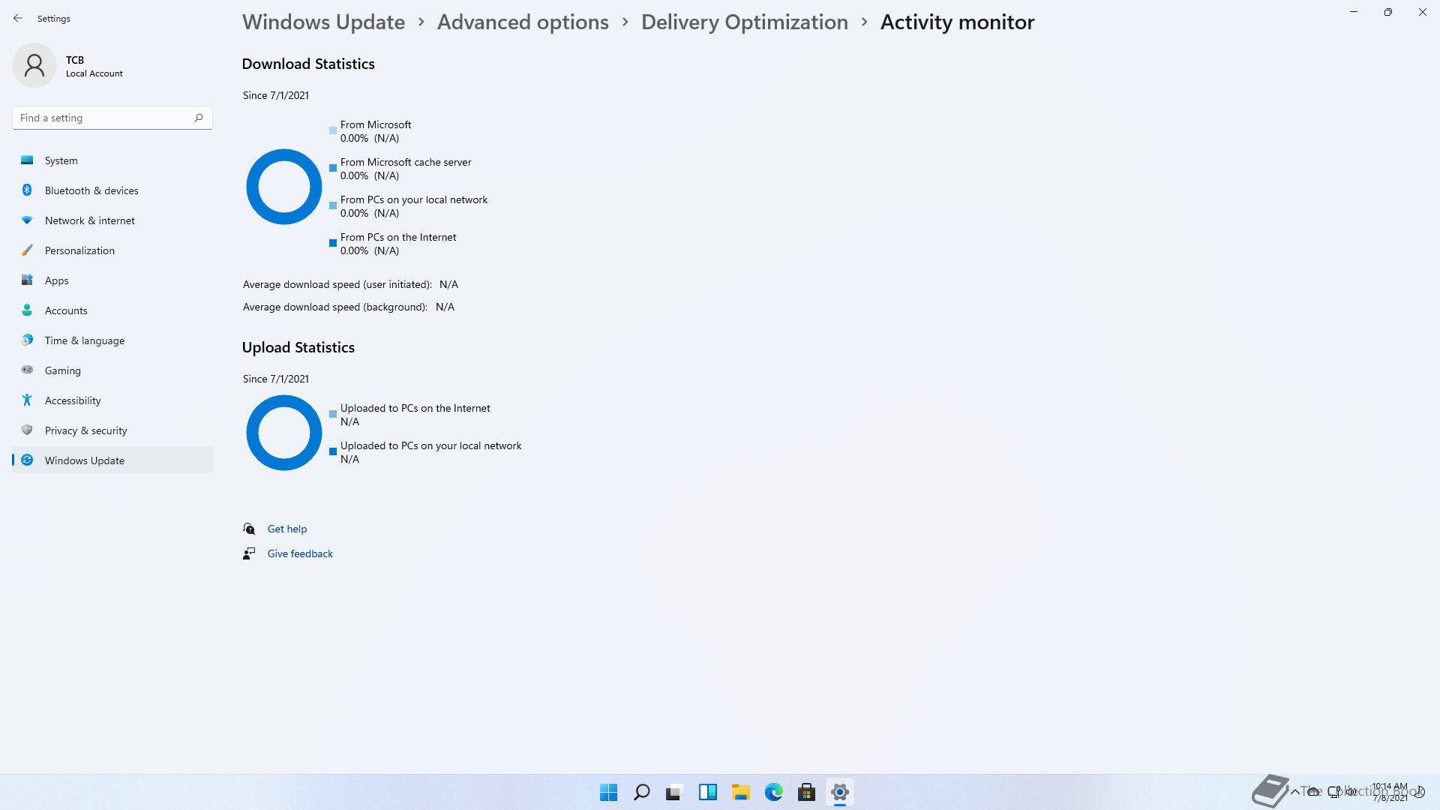Screen dimensions: 1440x810
Task: Click the Bluetooth icon in sidebar
Action: coord(27,190)
